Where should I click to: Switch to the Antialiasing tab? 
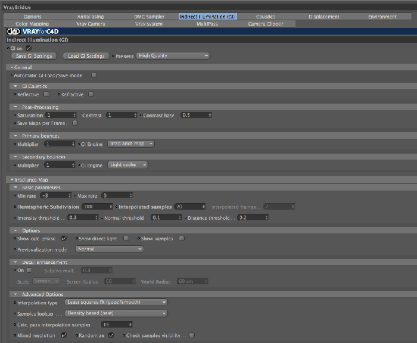[91, 17]
